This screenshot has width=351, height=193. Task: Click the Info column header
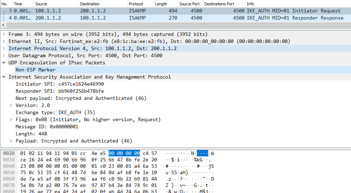(251, 4)
